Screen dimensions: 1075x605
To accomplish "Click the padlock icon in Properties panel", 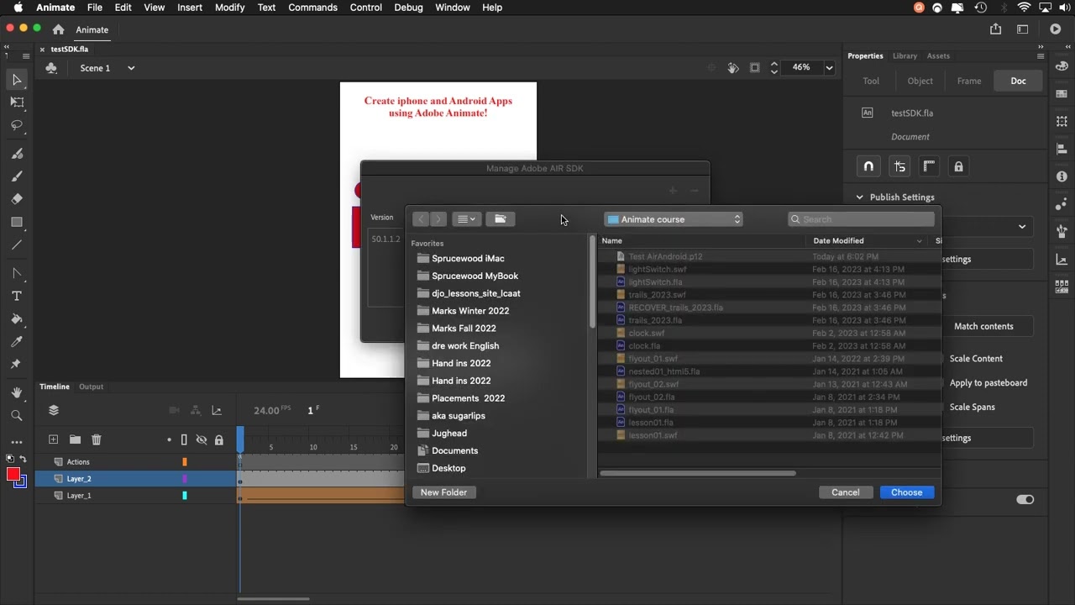I will [x=958, y=166].
